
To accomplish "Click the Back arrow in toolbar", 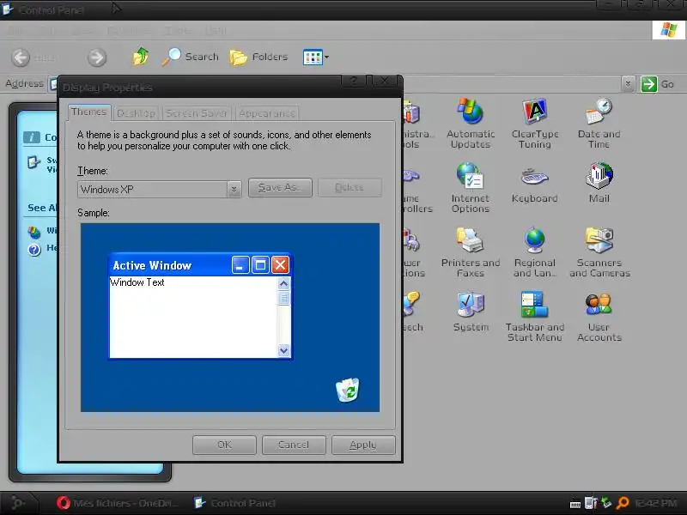I will pos(20,58).
